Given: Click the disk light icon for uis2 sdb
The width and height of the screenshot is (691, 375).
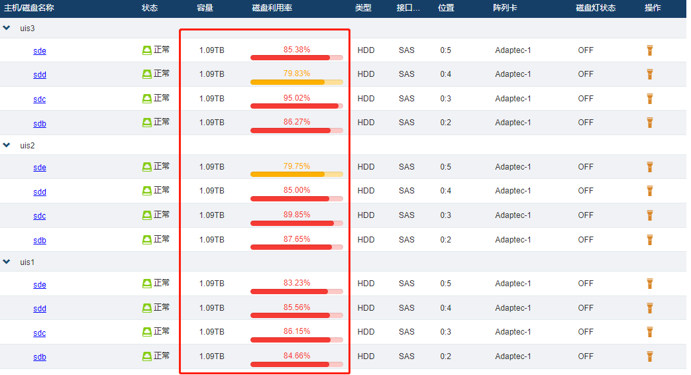Looking at the screenshot, I should 650,240.
